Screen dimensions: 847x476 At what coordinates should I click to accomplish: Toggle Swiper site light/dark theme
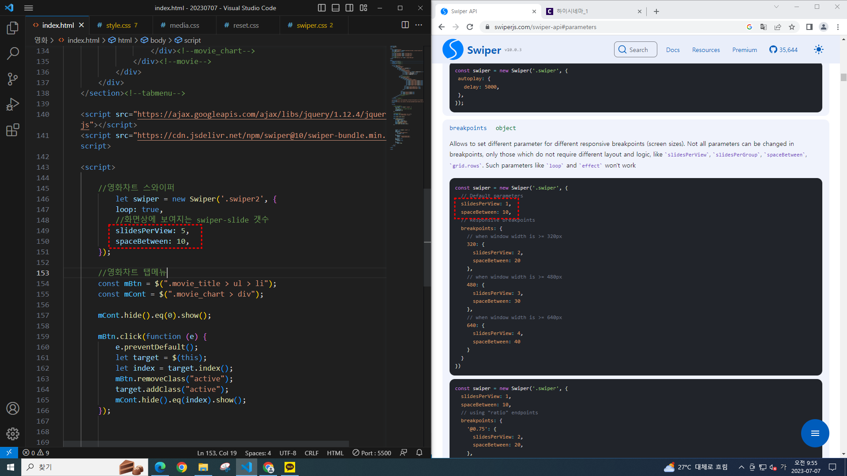pyautogui.click(x=818, y=50)
